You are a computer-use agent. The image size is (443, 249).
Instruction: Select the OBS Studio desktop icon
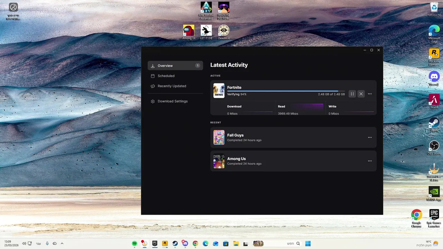pyautogui.click(x=434, y=148)
